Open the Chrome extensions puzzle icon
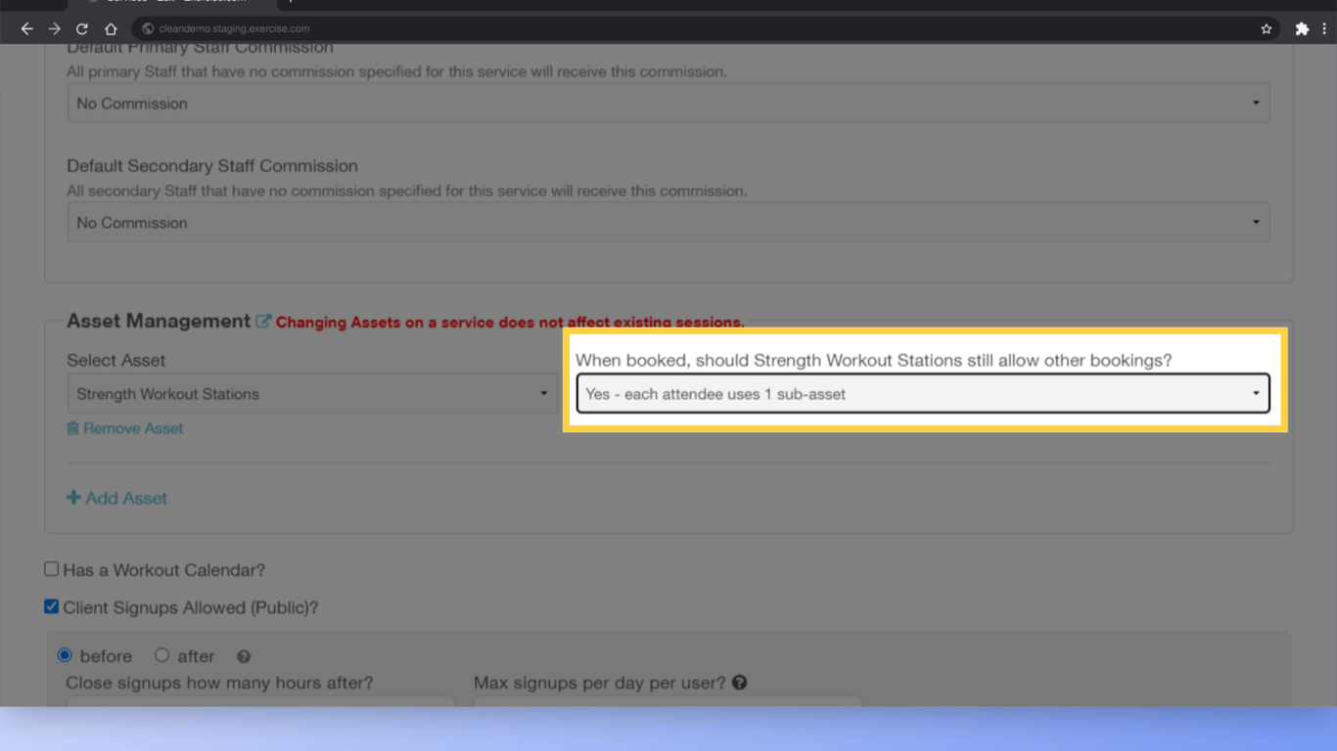The width and height of the screenshot is (1337, 751). [x=1302, y=27]
